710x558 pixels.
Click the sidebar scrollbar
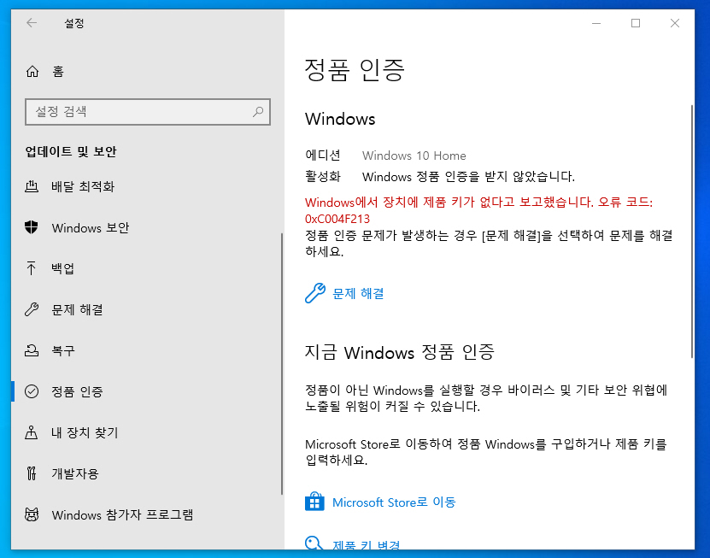coord(282,364)
